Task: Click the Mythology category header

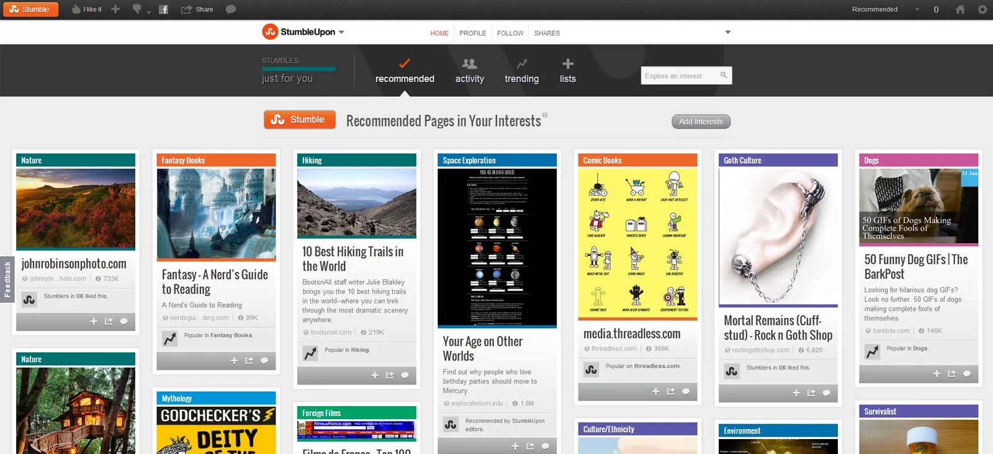Action: tap(216, 398)
